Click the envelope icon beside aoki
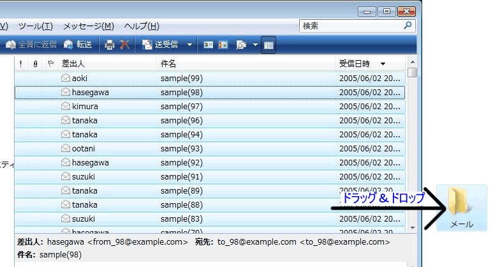Image resolution: width=500 pixels, height=267 pixels. tap(65, 78)
